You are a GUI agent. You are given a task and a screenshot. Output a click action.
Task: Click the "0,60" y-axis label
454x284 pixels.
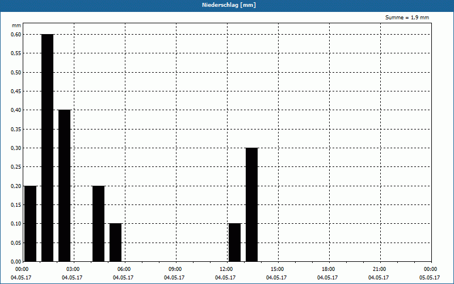click(x=16, y=35)
